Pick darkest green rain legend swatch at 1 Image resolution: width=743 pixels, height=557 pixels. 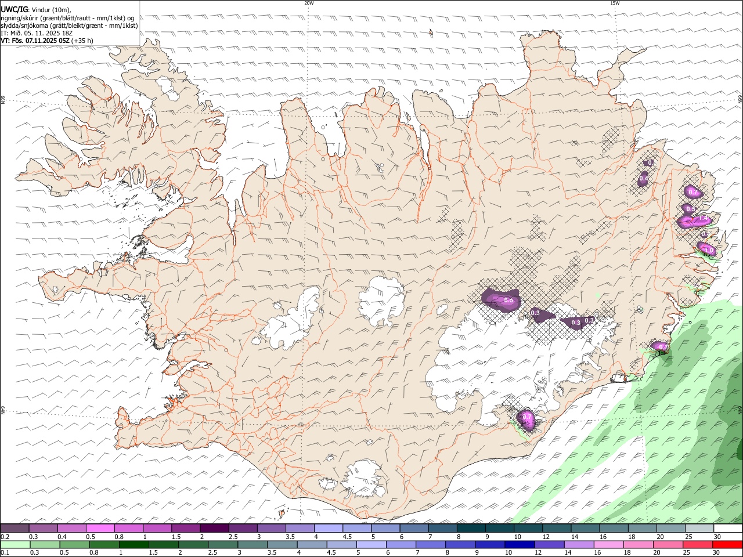pyautogui.click(x=134, y=544)
